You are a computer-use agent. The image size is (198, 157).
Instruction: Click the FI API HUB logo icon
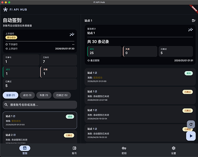[x=5, y=10]
